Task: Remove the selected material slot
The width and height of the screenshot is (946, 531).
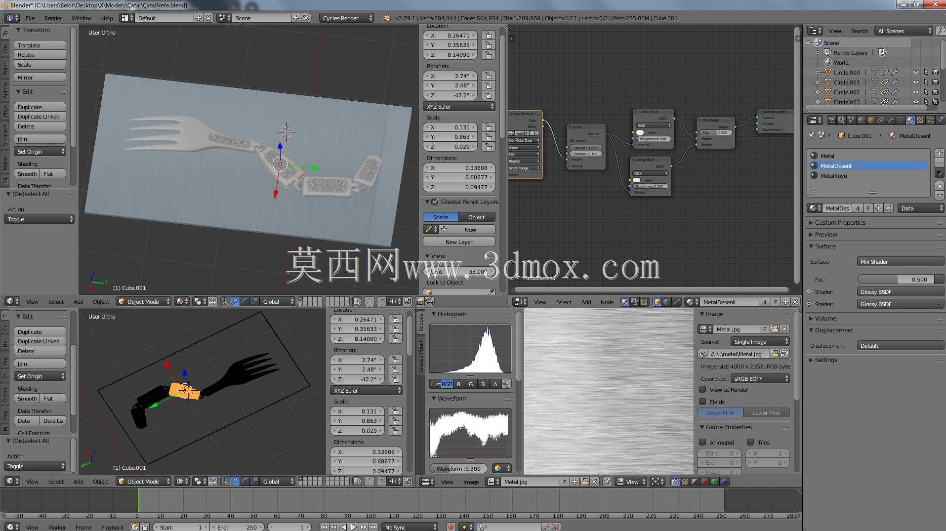Action: [x=940, y=163]
